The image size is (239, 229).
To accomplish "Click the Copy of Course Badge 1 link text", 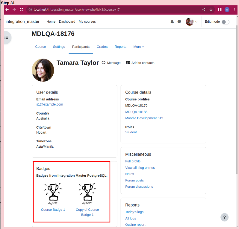I will (x=87, y=212).
